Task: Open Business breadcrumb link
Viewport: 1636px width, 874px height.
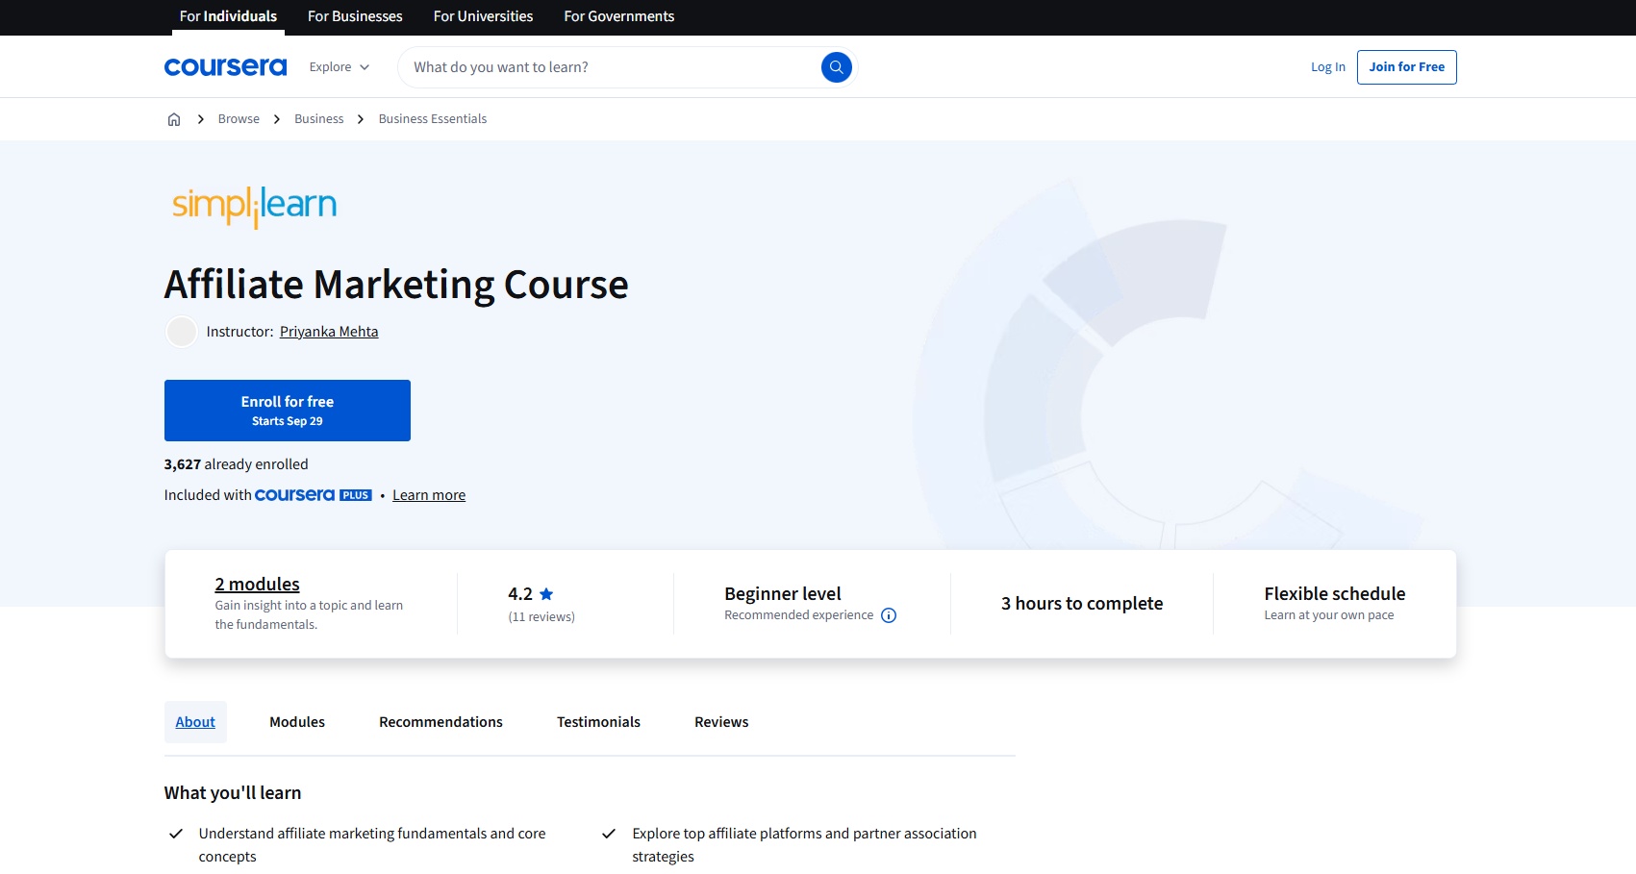Action: [319, 119]
